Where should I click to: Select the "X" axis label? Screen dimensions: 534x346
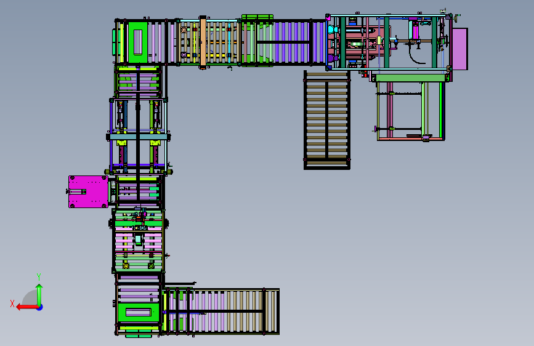12,304
